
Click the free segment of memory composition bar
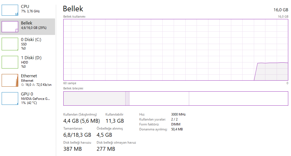pyautogui.click(x=238, y=98)
